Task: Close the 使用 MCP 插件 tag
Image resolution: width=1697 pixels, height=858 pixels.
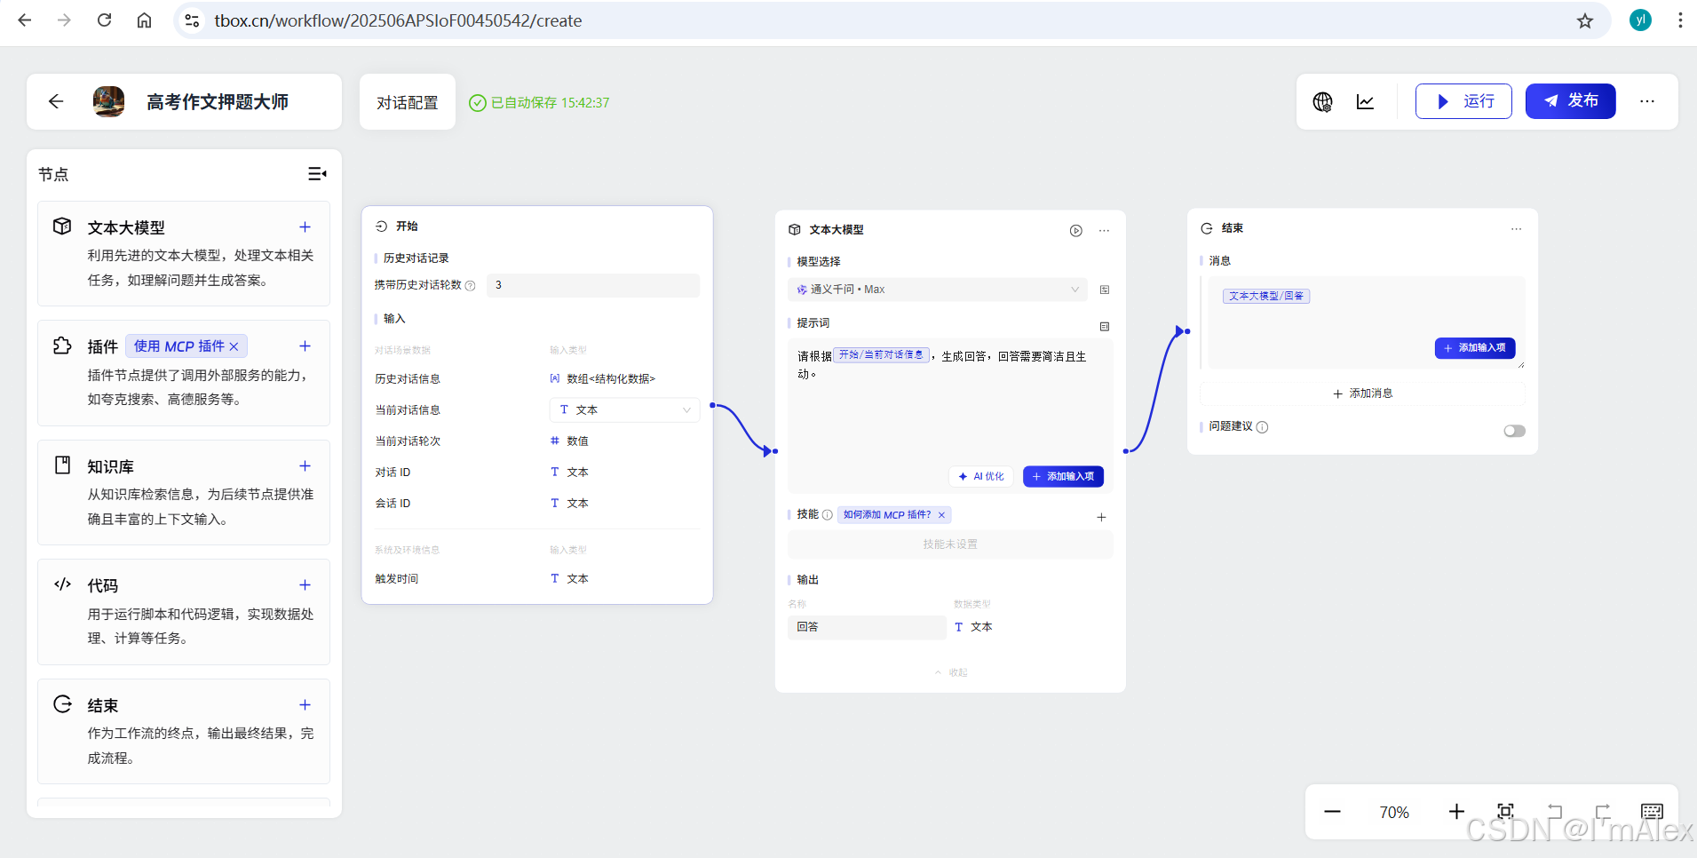Action: pos(234,346)
